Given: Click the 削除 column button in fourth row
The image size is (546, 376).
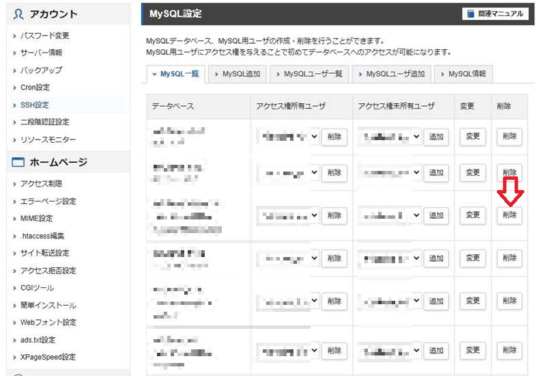Looking at the screenshot, I should [509, 258].
